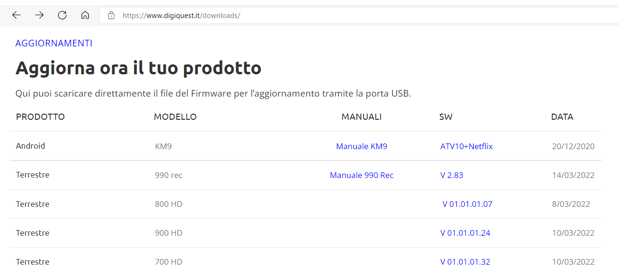Viewport: 619px width, 276px height.
Task: Download firmware V 01.01.01.24 for 900 HD
Action: click(x=465, y=232)
